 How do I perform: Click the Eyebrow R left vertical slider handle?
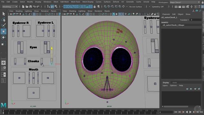coord(13,31)
